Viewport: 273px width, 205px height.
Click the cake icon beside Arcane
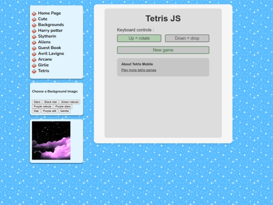(34, 60)
